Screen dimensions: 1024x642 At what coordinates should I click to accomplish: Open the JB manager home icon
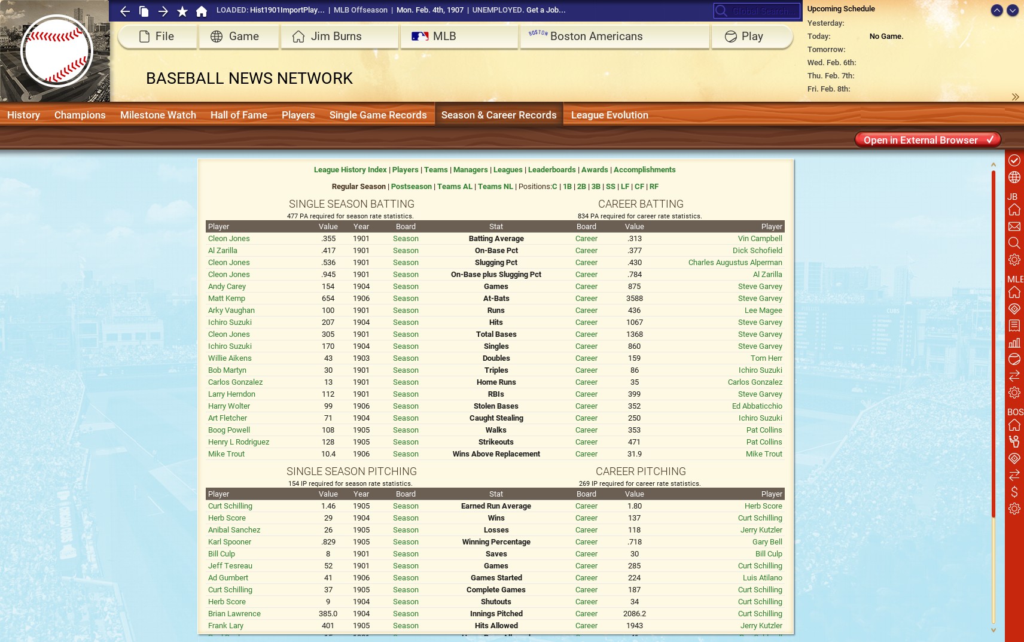1014,210
